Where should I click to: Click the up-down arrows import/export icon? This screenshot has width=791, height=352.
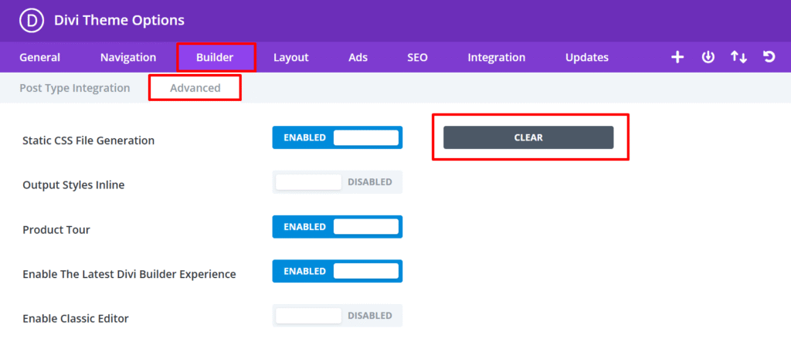(x=738, y=57)
